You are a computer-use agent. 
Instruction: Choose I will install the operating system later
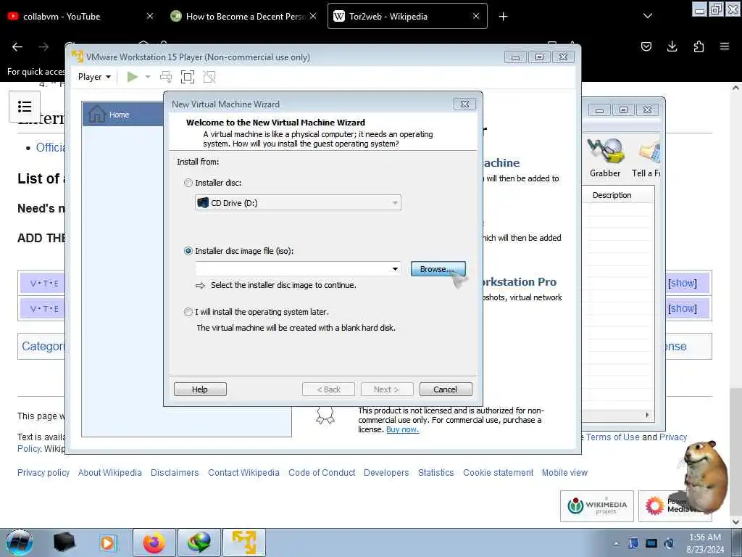pos(188,312)
